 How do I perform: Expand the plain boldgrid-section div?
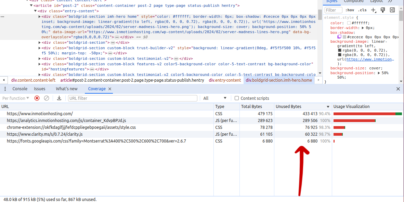39,42
